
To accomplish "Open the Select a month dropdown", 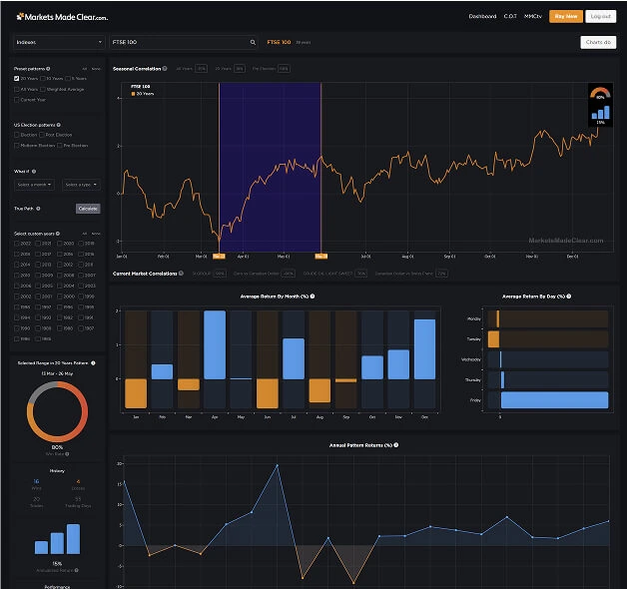I will tap(34, 185).
